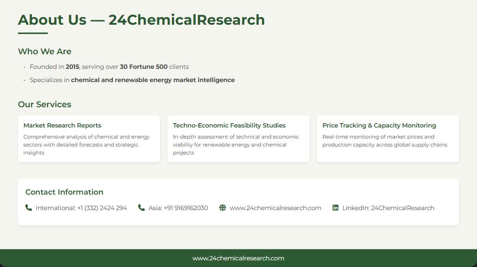
Task: Click the globe website icon
Action: pos(223,207)
